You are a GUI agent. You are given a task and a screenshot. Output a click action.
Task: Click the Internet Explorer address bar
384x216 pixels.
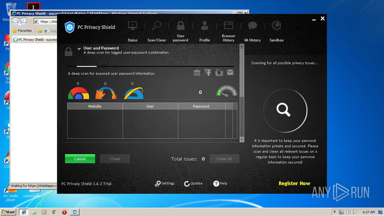pyautogui.click(x=45, y=21)
